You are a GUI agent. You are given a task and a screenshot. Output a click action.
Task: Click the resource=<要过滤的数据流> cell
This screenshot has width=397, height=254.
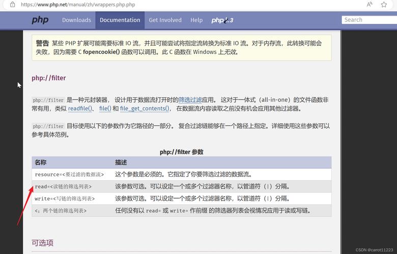point(72,174)
